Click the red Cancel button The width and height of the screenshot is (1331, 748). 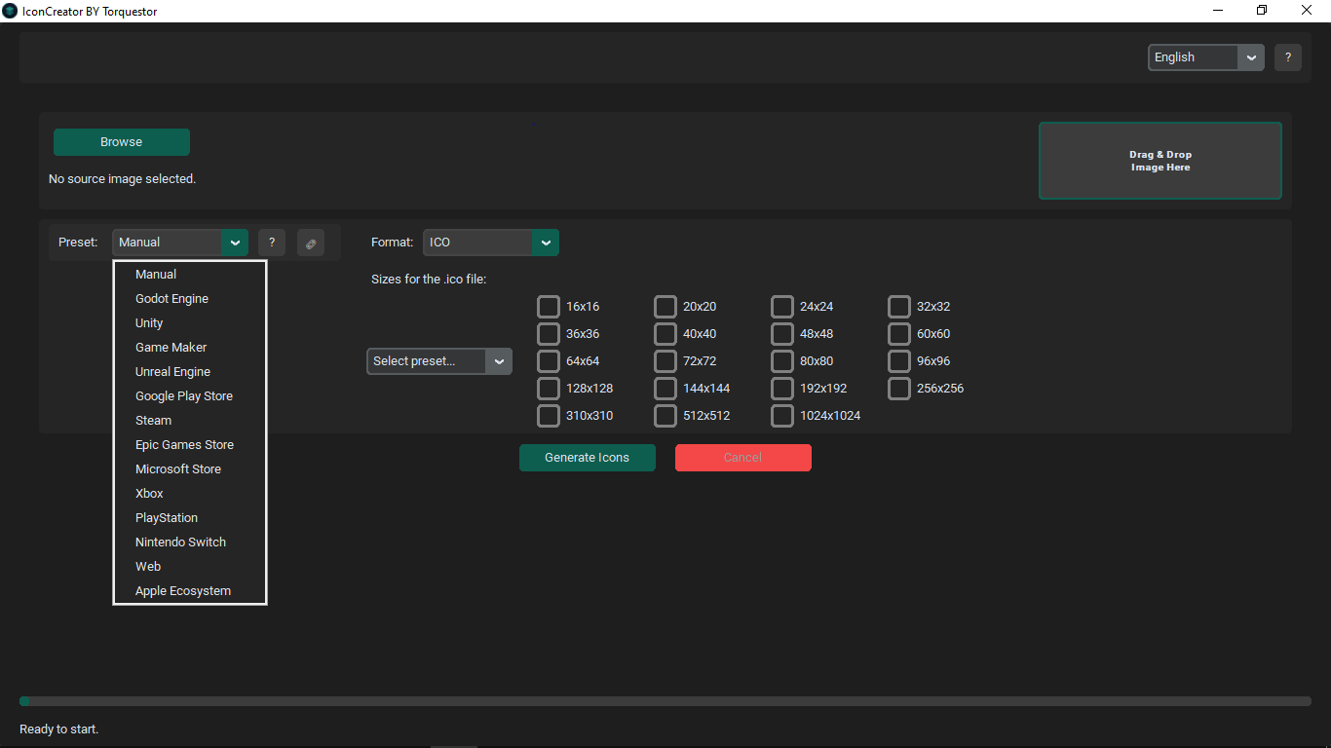tap(743, 458)
